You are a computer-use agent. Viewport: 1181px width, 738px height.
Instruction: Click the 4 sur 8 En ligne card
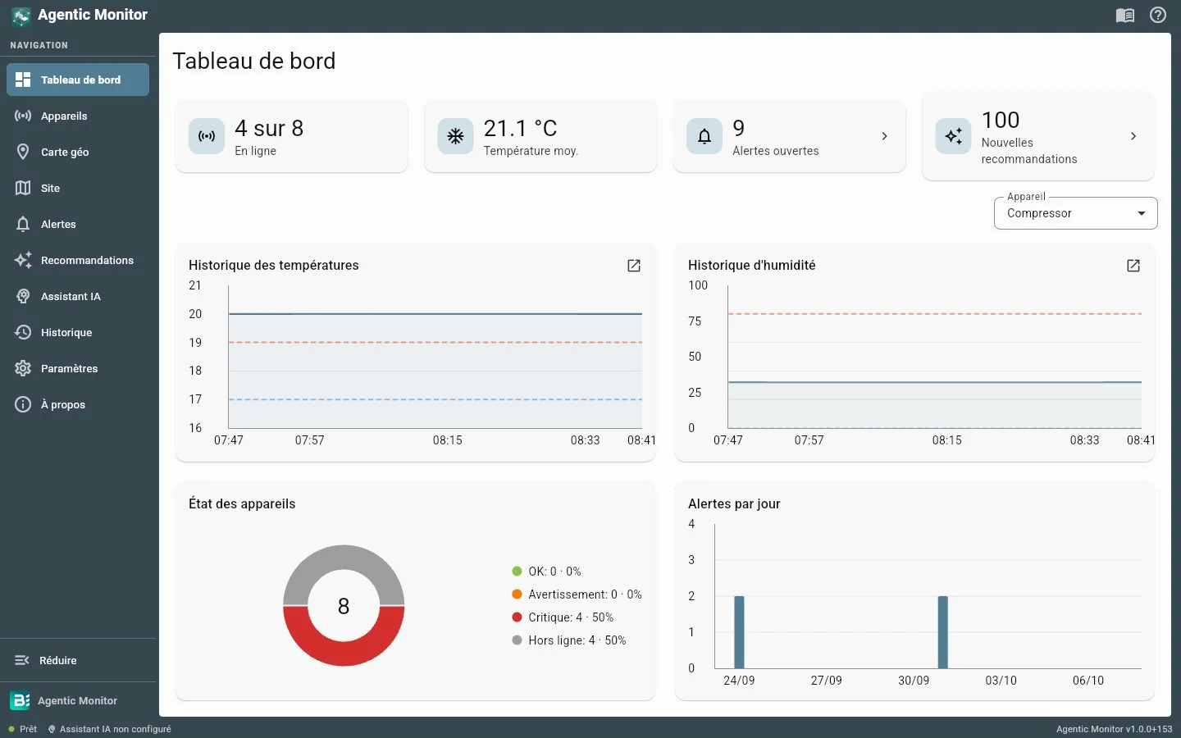(x=291, y=136)
